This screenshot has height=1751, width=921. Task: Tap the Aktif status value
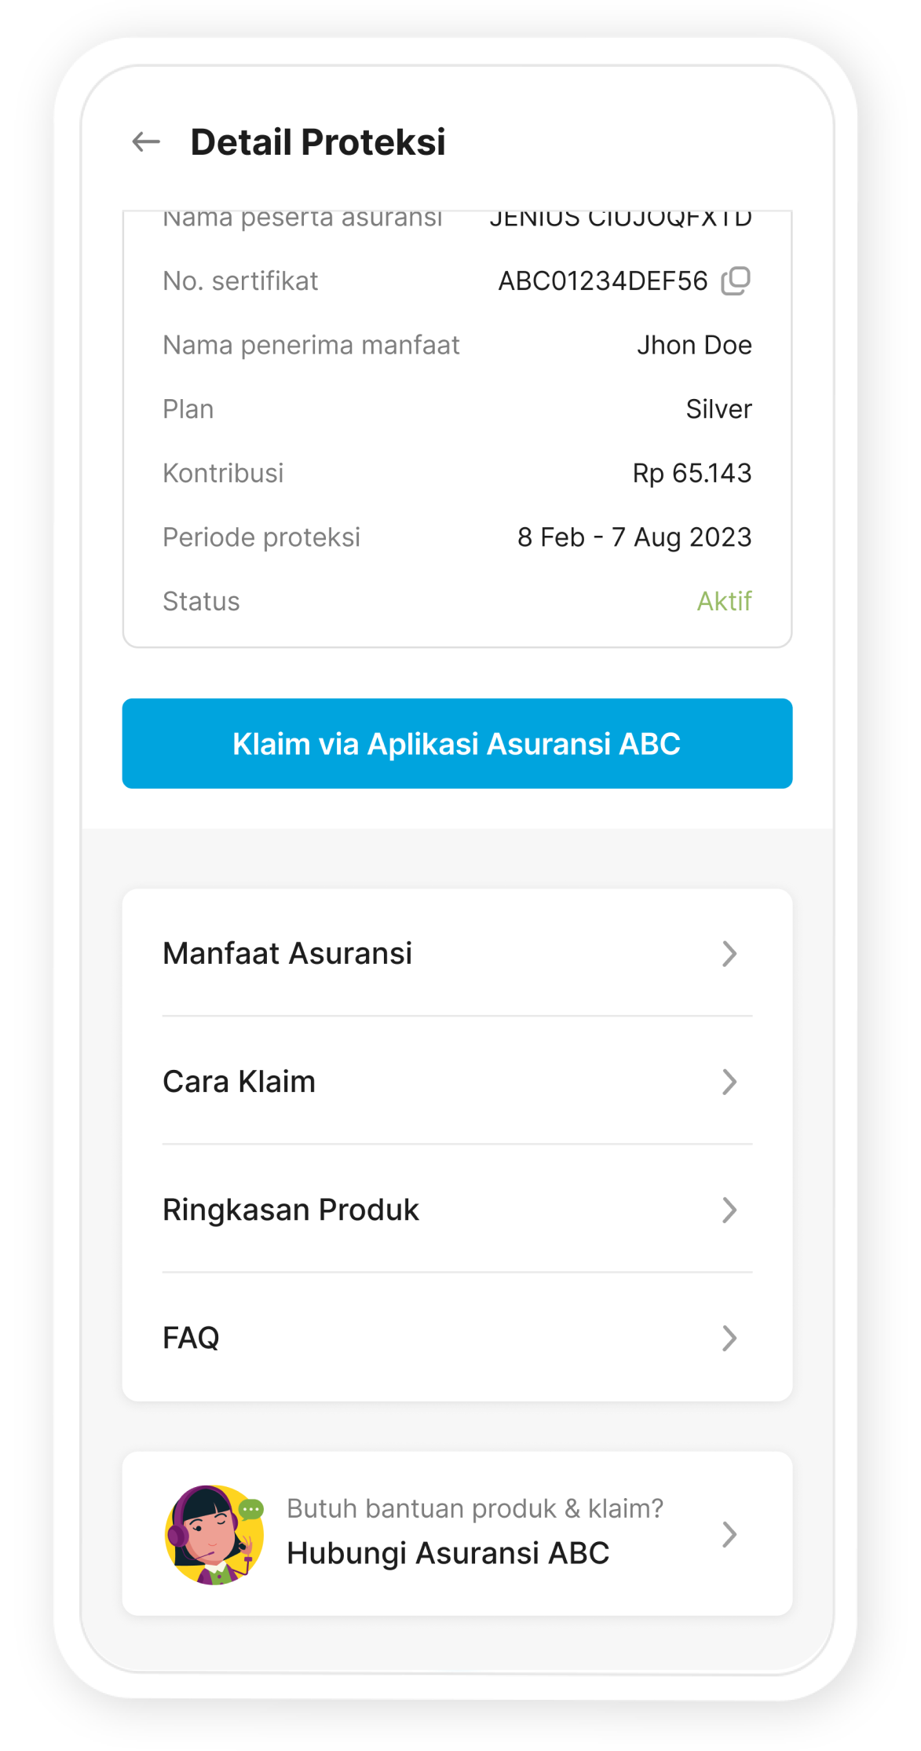724,601
